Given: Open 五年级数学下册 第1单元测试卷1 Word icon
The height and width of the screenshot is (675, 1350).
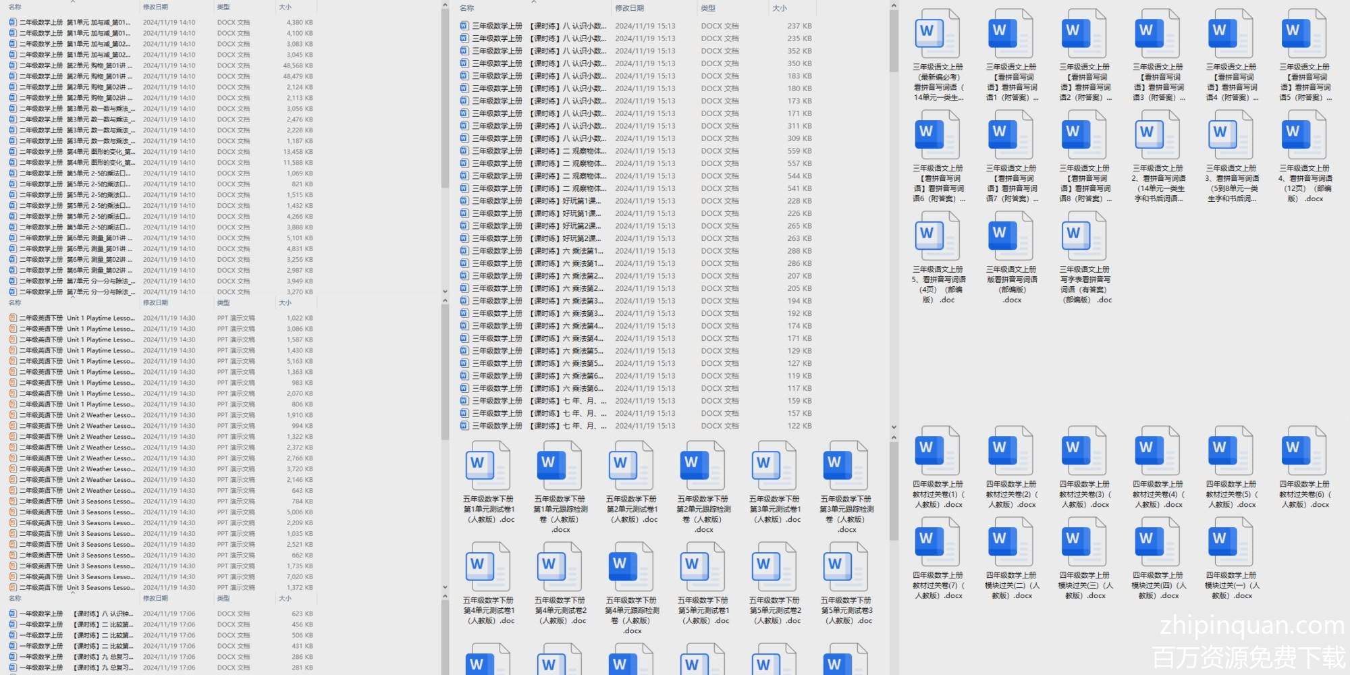Looking at the screenshot, I should 487,465.
